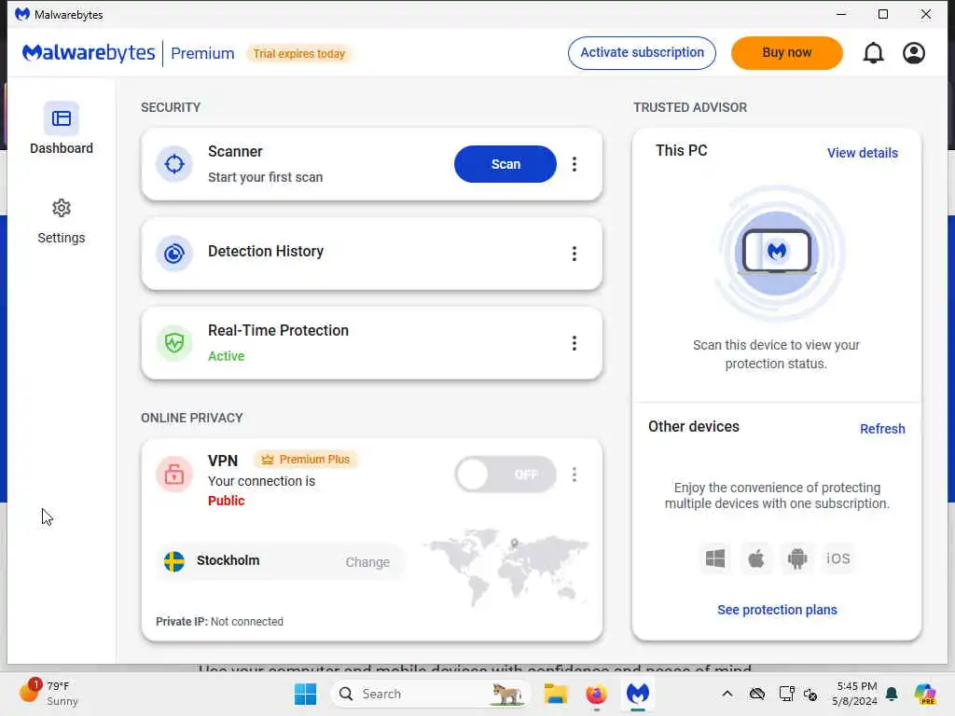Viewport: 955px width, 716px height.
Task: Open View details for This PC
Action: click(862, 153)
